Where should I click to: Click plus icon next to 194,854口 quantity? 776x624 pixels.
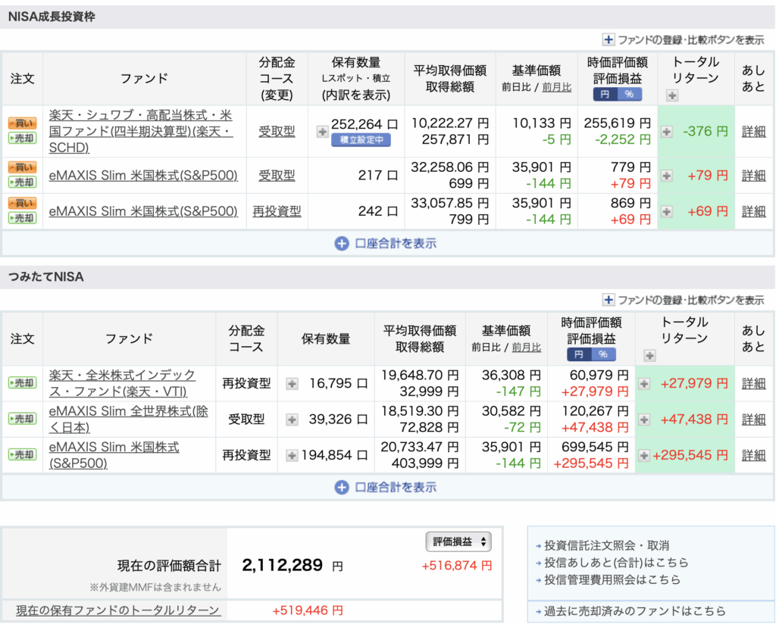point(292,455)
